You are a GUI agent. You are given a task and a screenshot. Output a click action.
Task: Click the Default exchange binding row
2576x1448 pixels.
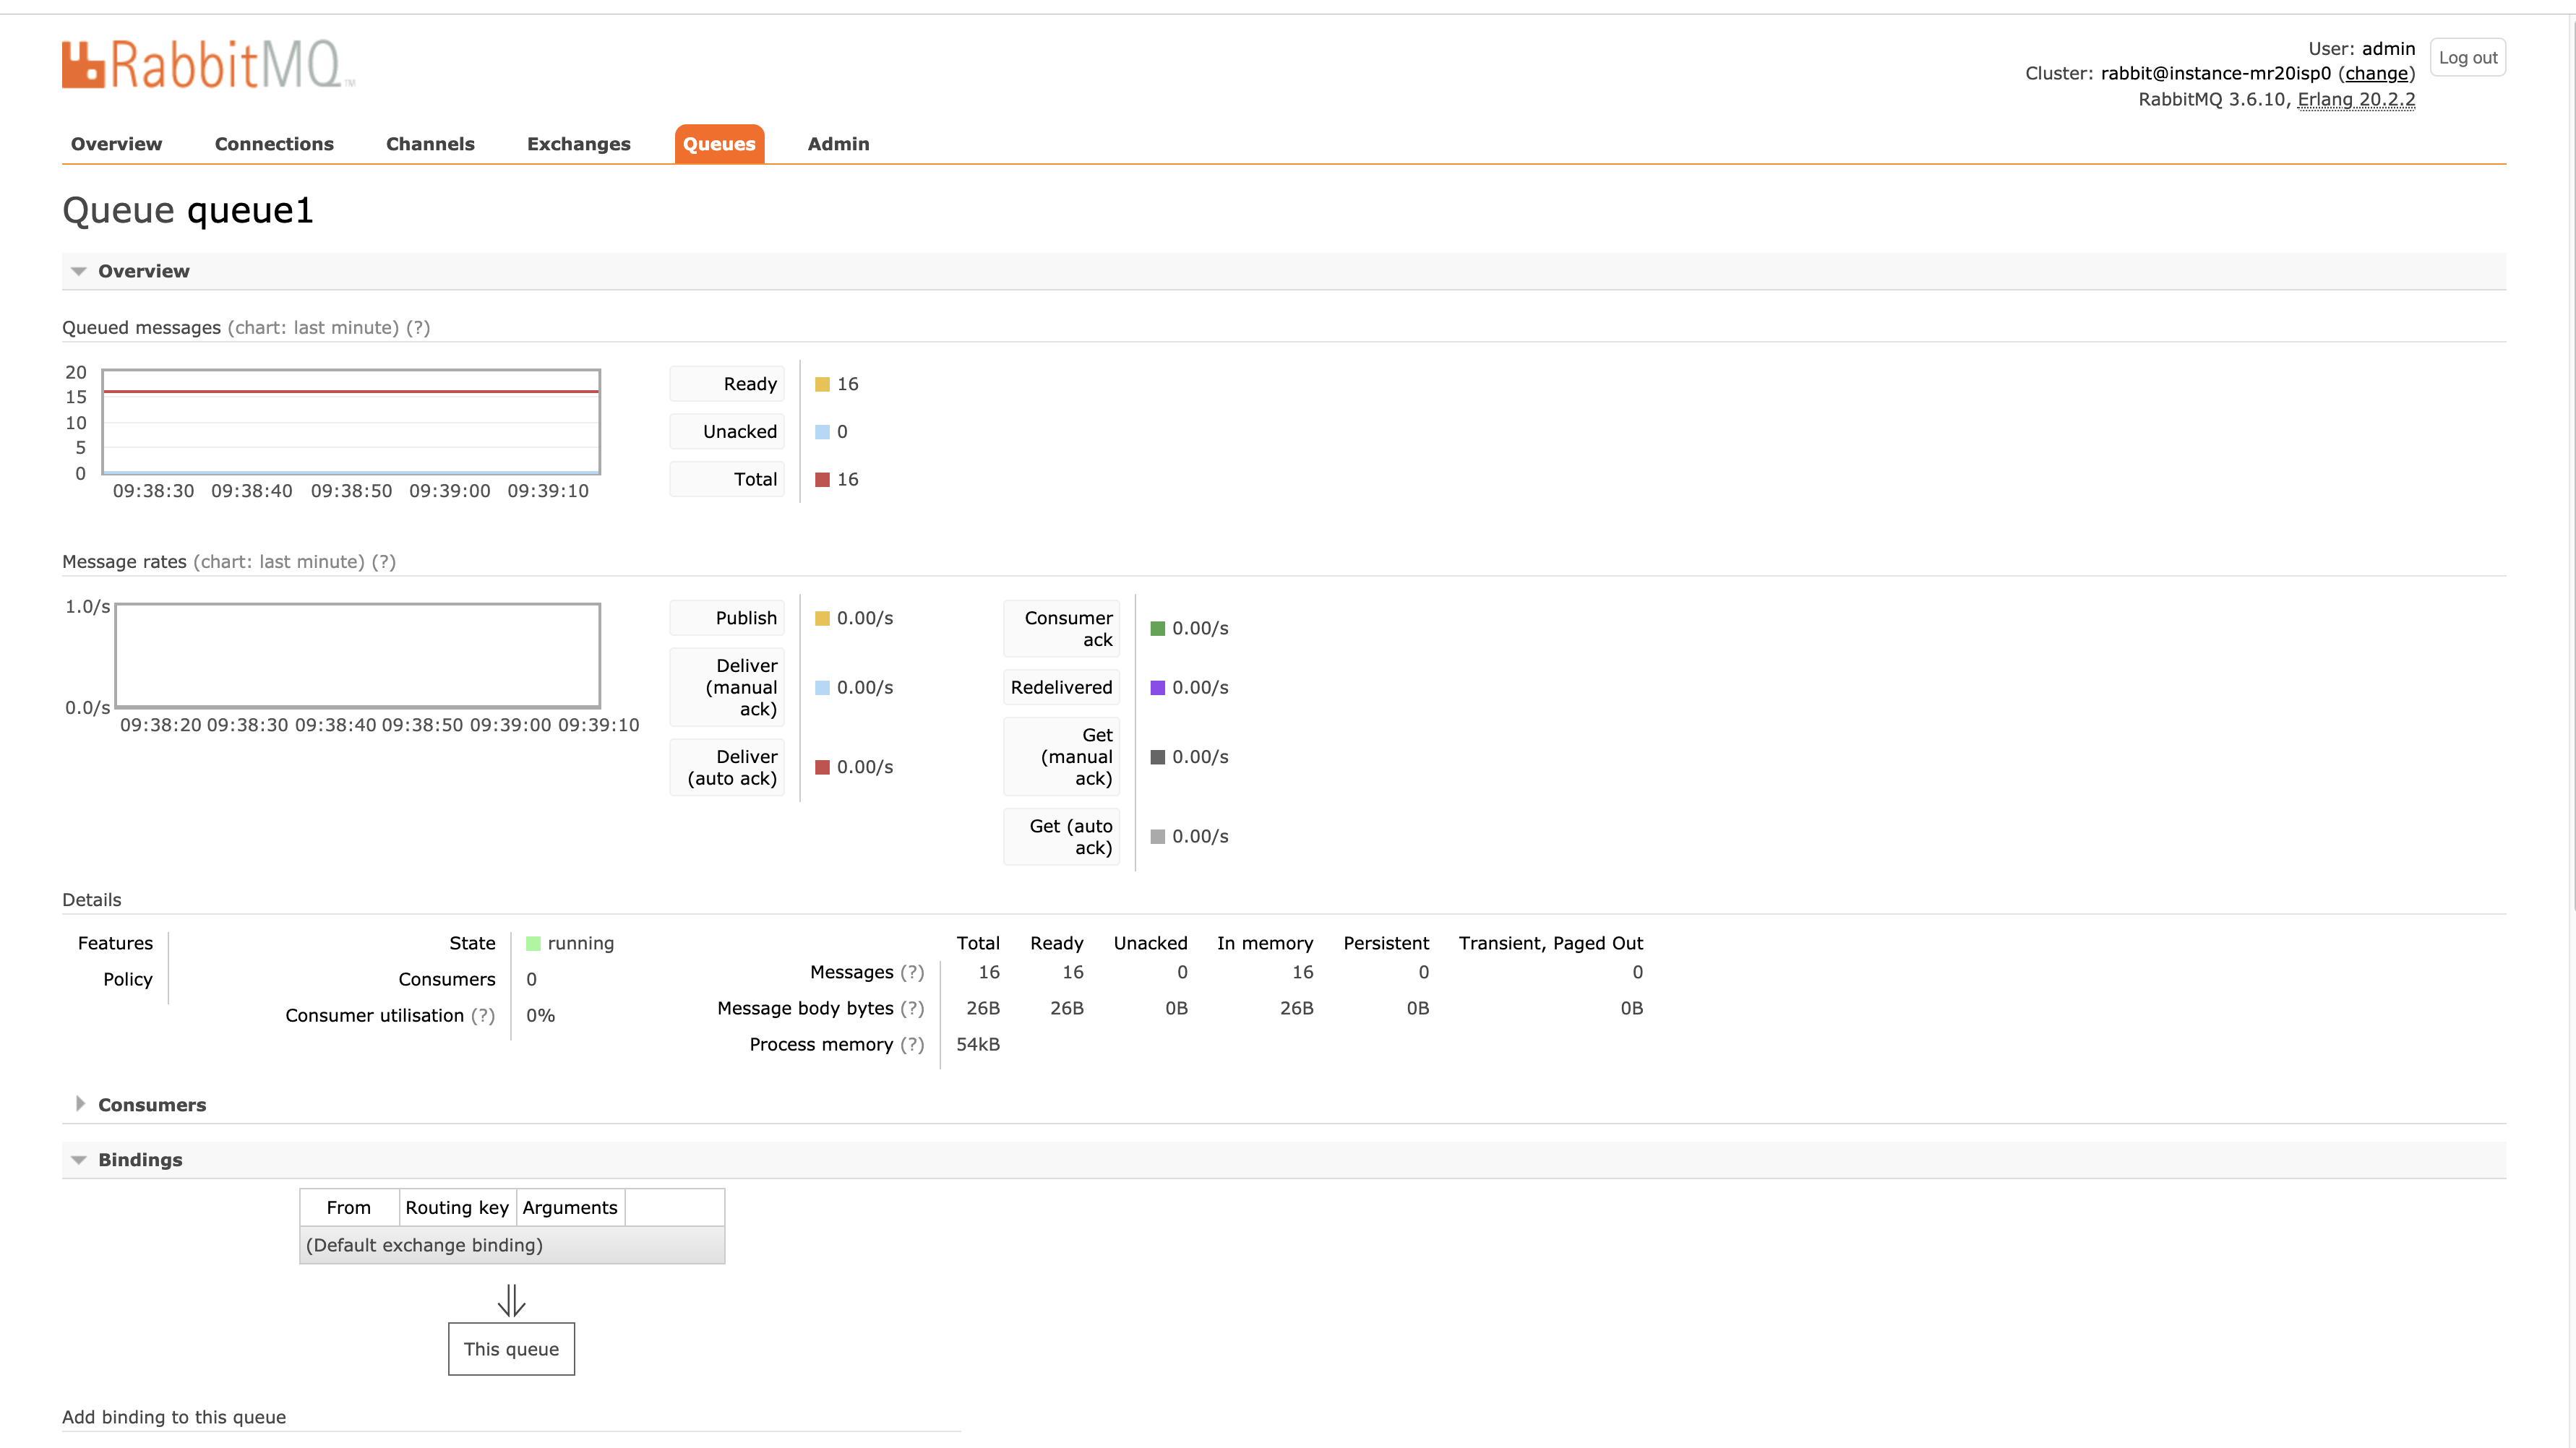[511, 1245]
